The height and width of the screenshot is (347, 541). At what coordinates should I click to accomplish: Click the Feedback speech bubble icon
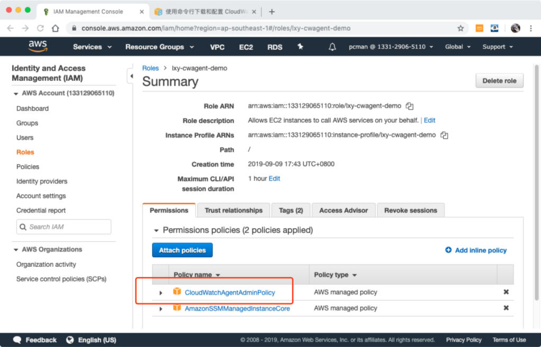[x=17, y=340]
